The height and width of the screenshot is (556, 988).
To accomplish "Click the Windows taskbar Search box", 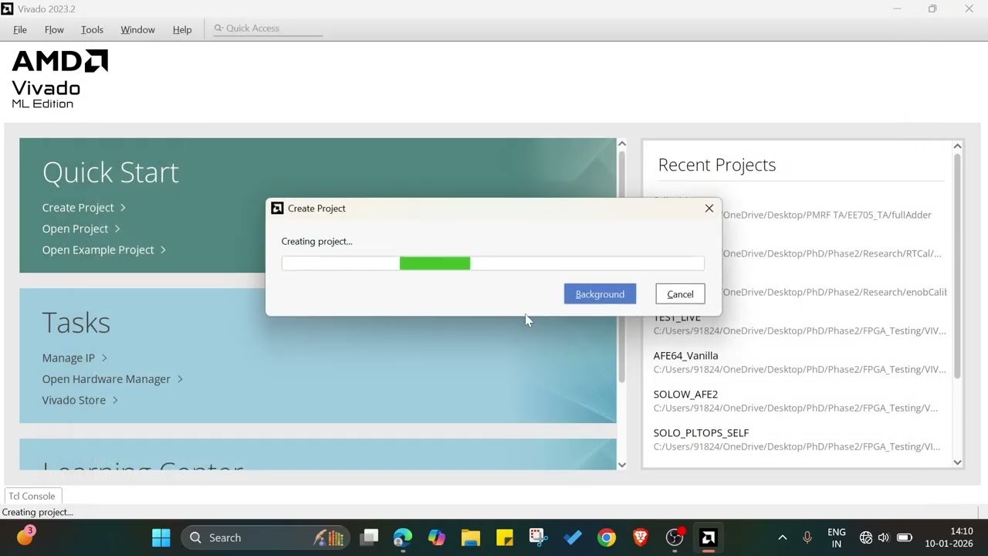I will [x=265, y=537].
